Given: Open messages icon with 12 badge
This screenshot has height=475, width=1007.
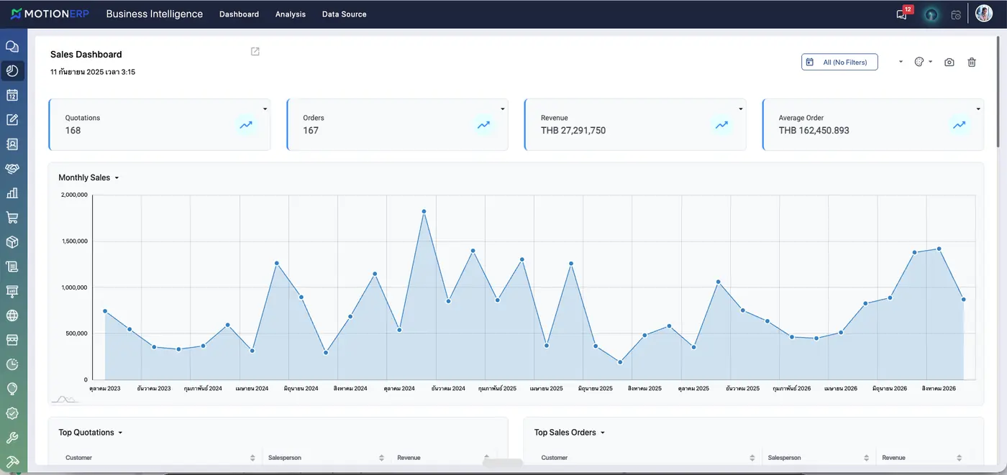Looking at the screenshot, I should pos(903,14).
